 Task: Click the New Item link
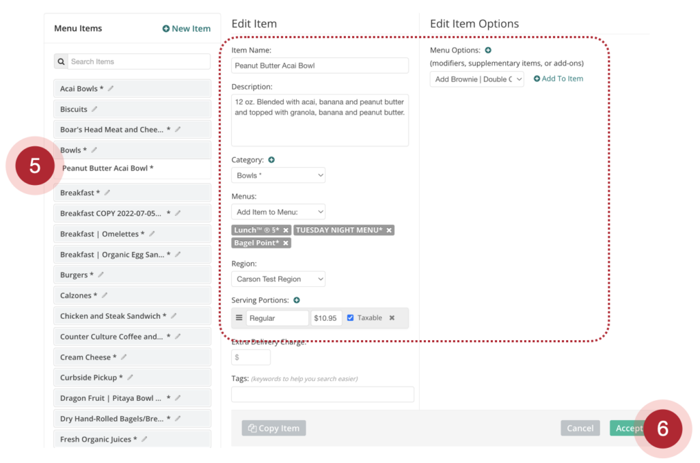pyautogui.click(x=186, y=29)
